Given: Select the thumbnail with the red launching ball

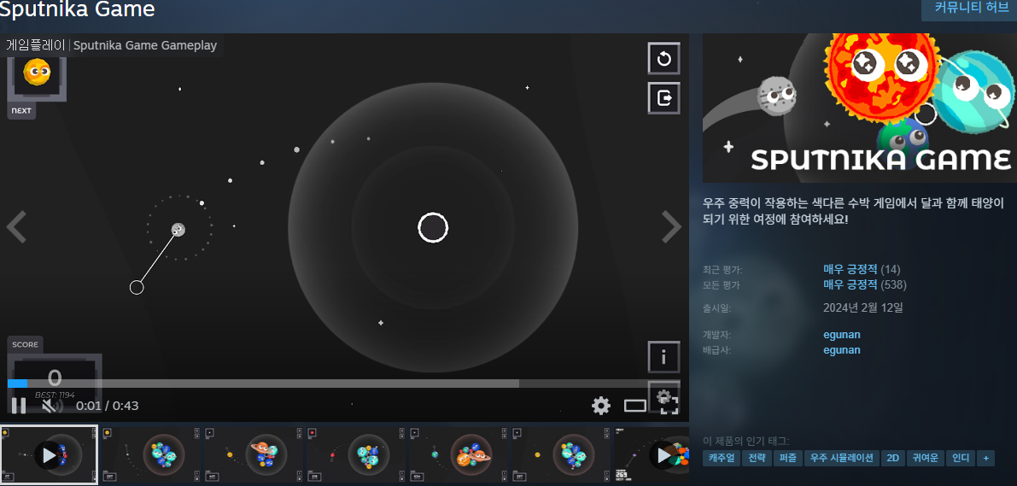Looking at the screenshot, I should click(357, 455).
